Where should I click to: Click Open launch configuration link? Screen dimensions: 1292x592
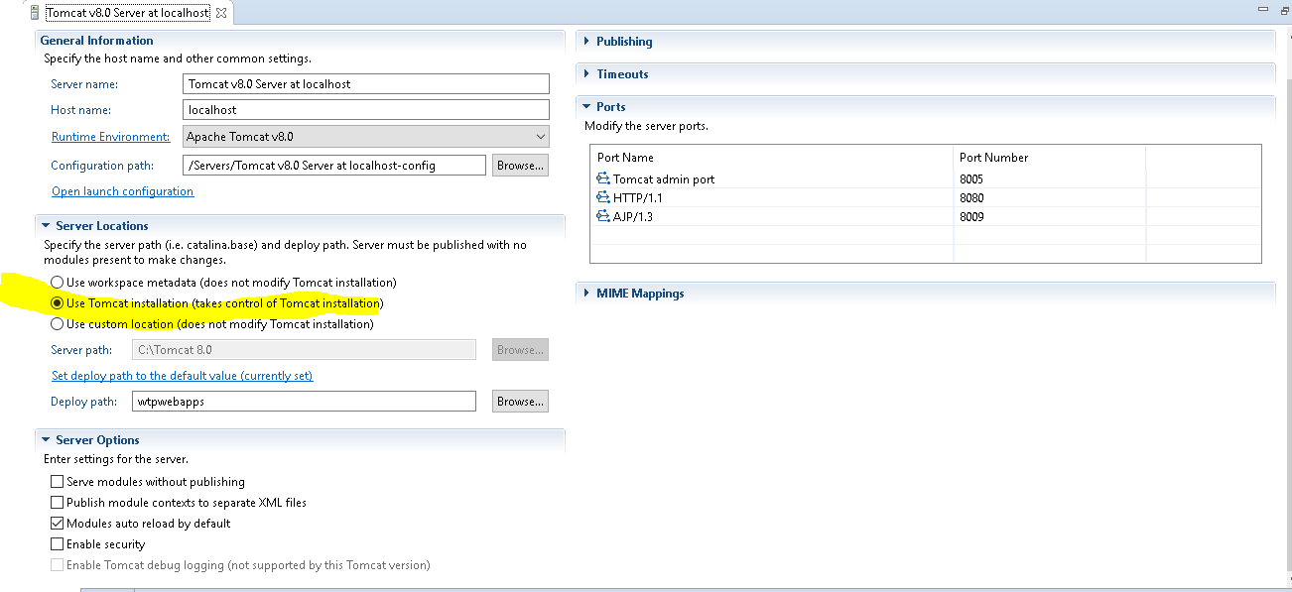pos(122,191)
